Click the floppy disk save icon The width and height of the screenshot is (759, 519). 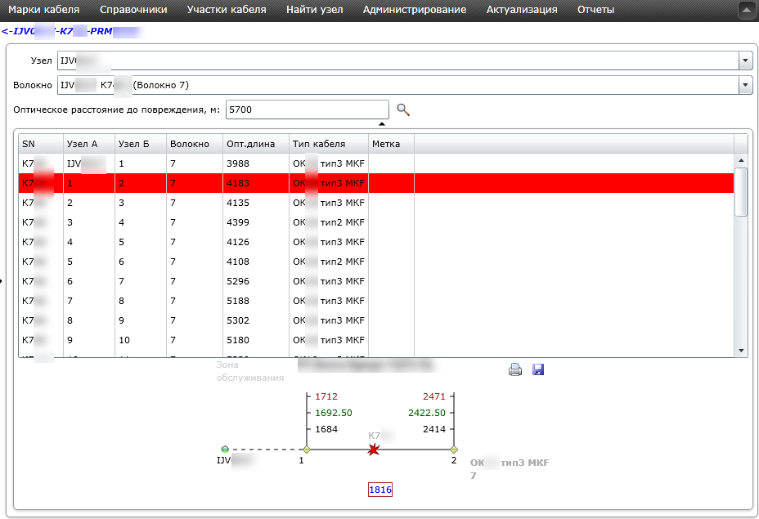point(538,369)
